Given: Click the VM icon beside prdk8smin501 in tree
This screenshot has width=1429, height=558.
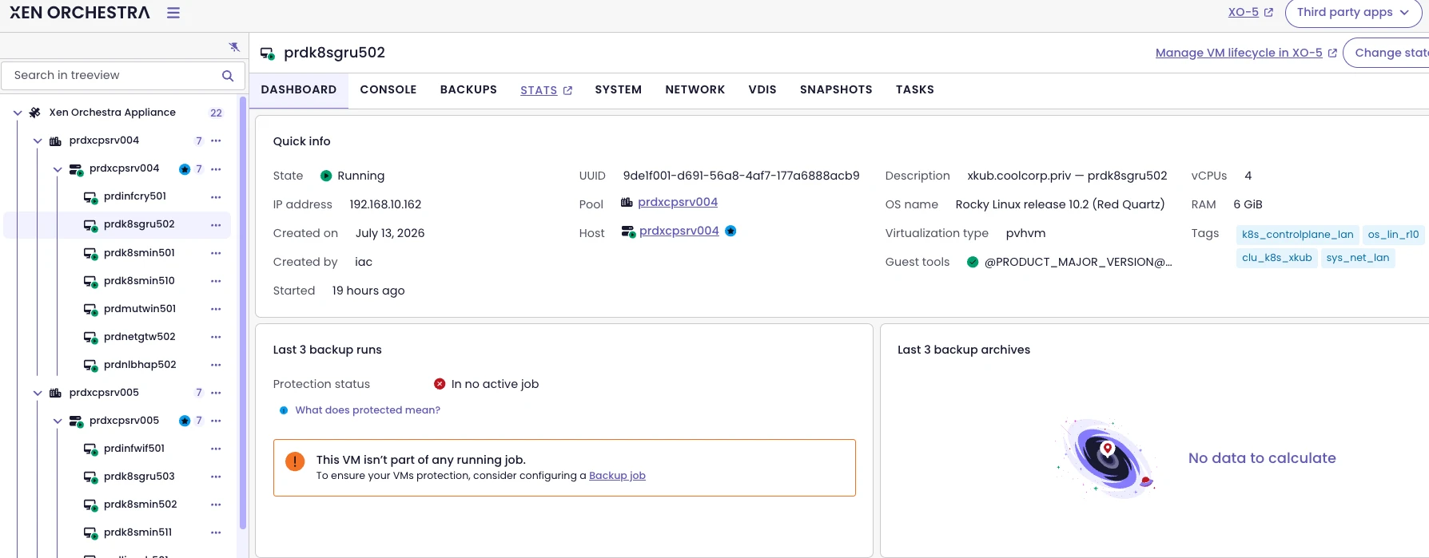Looking at the screenshot, I should pos(90,254).
